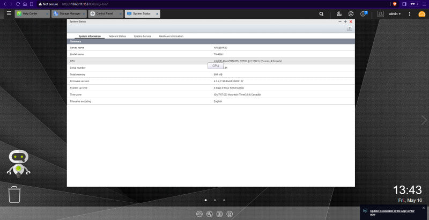Toggle the browser sidebar panel icon
This screenshot has width=429, height=220.
pyautogui.click(x=404, y=4)
